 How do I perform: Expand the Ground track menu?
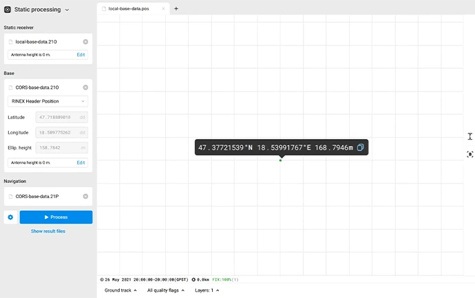pyautogui.click(x=120, y=290)
